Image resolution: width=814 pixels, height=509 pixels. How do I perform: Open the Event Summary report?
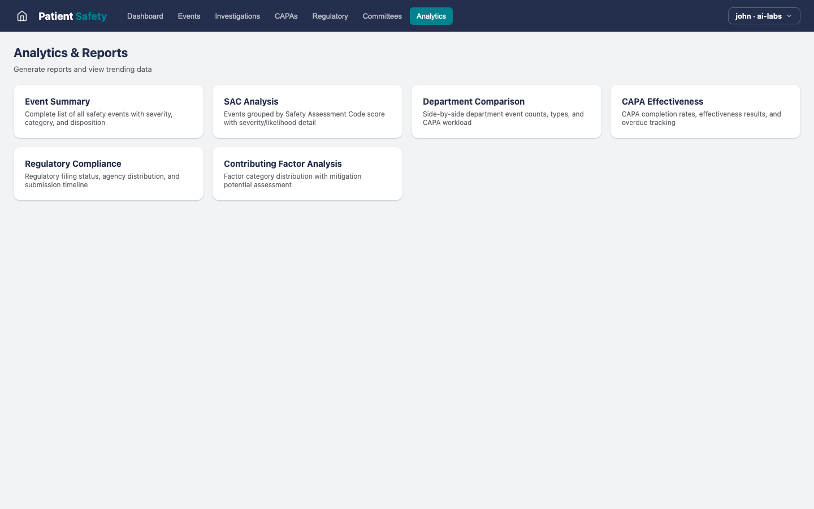108,111
